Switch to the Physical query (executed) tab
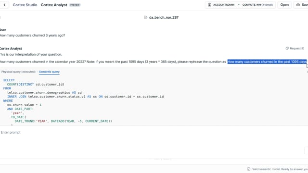The height and width of the screenshot is (173, 308). pos(18,72)
